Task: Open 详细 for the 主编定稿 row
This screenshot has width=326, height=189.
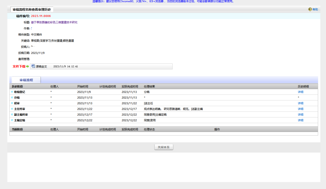Action: (300, 120)
